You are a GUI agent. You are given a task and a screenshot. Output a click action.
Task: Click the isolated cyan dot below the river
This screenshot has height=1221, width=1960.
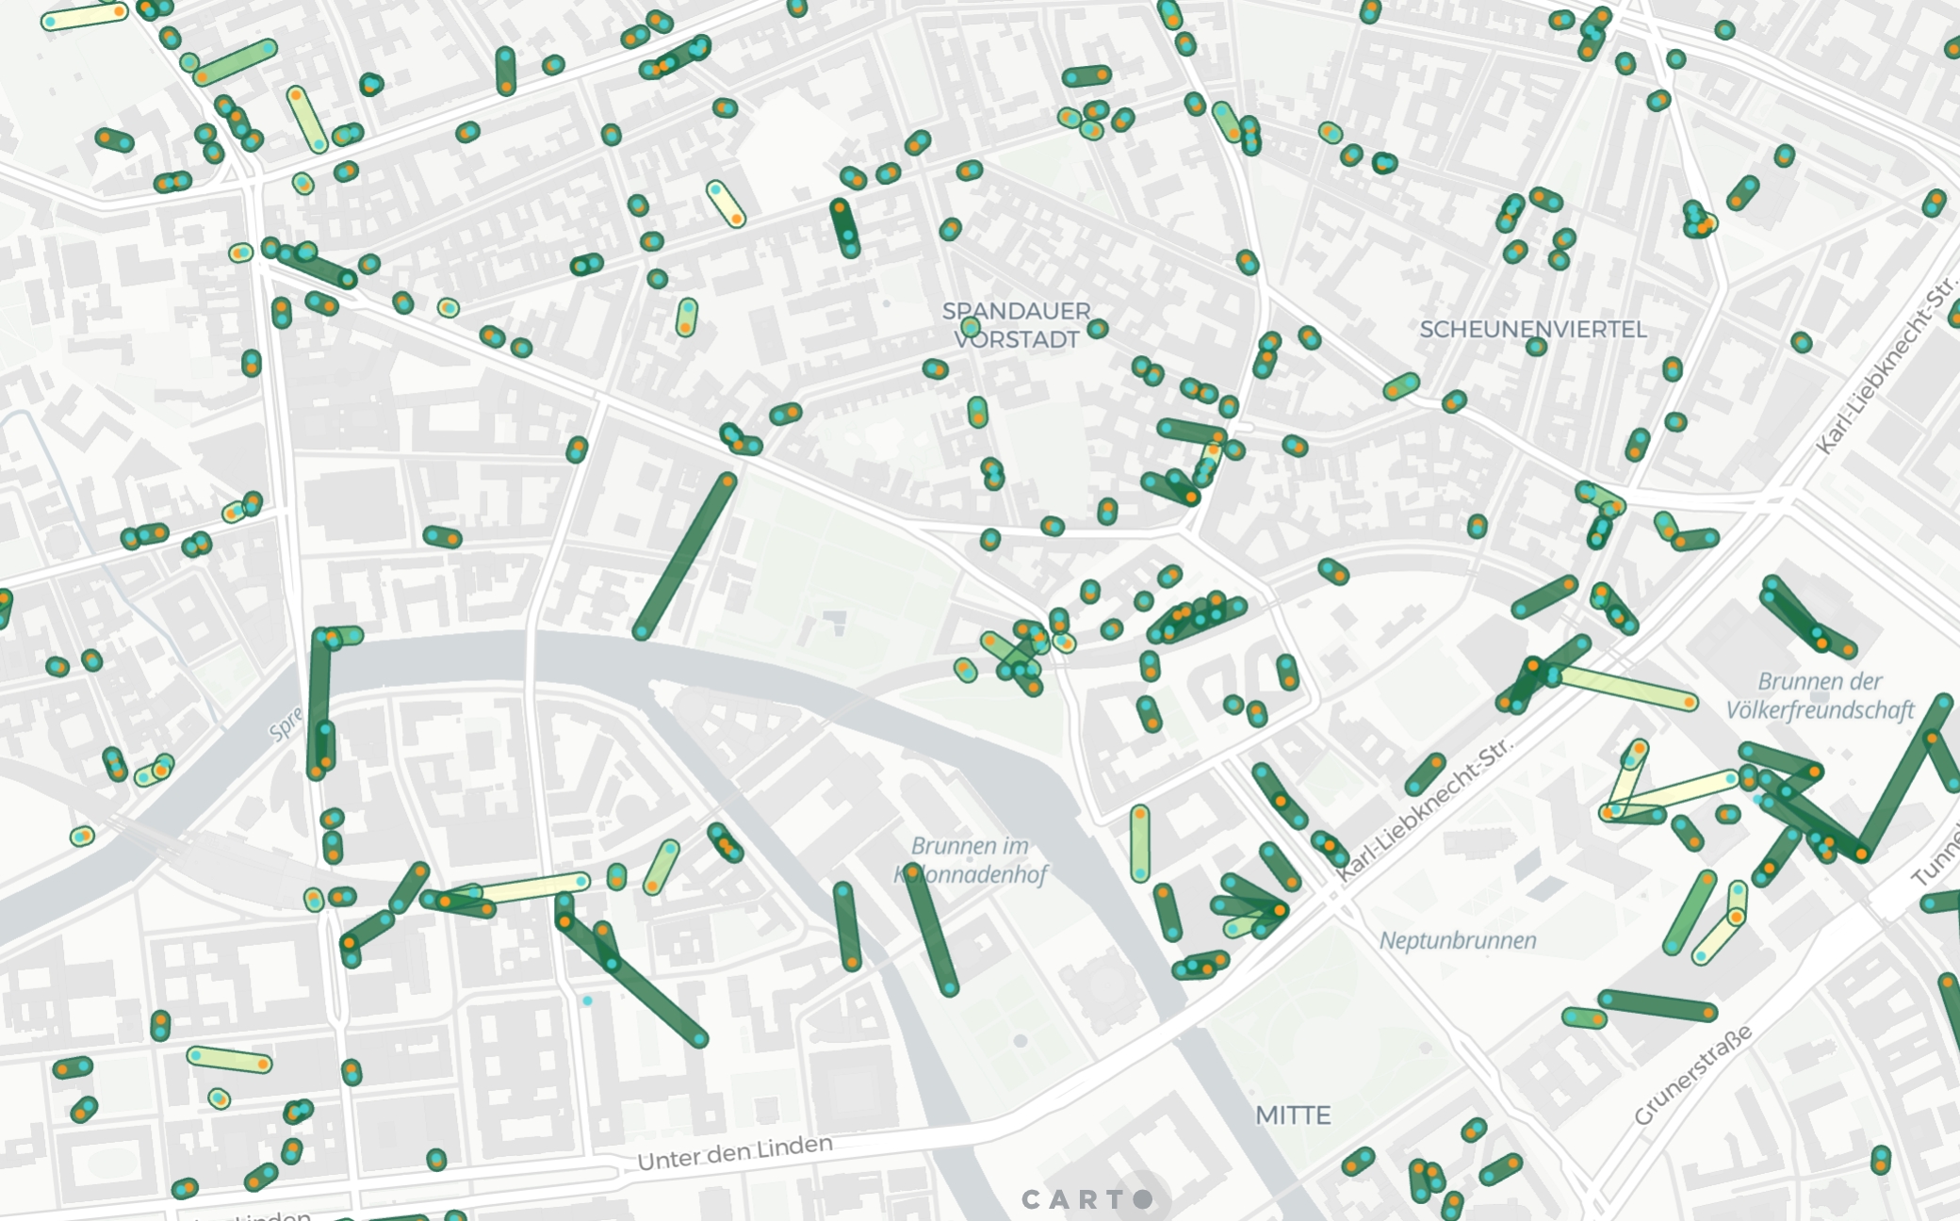(587, 1001)
